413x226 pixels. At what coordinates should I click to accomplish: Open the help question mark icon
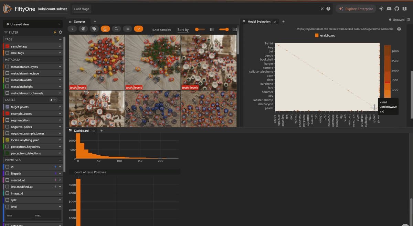[x=328, y=9]
